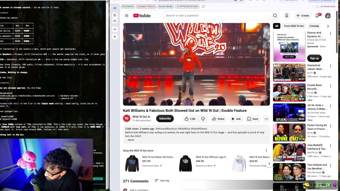Open the account avatar menu on YouTube
Image resolution: width=340 pixels, height=191 pixels.
click(328, 16)
